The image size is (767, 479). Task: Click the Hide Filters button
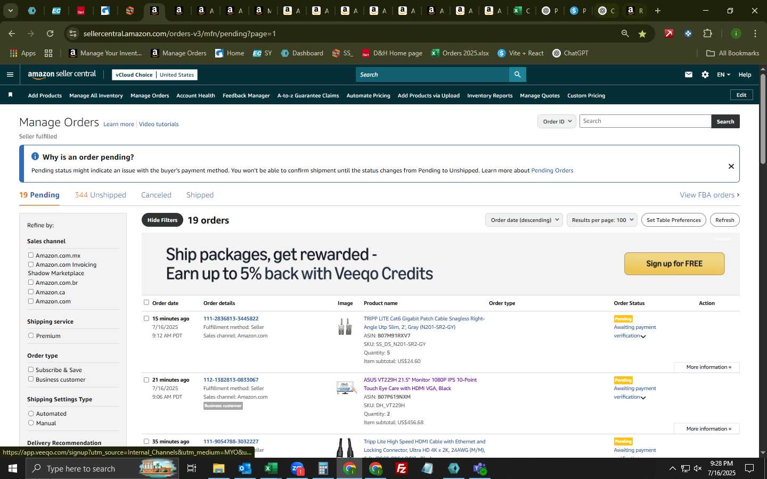(162, 220)
